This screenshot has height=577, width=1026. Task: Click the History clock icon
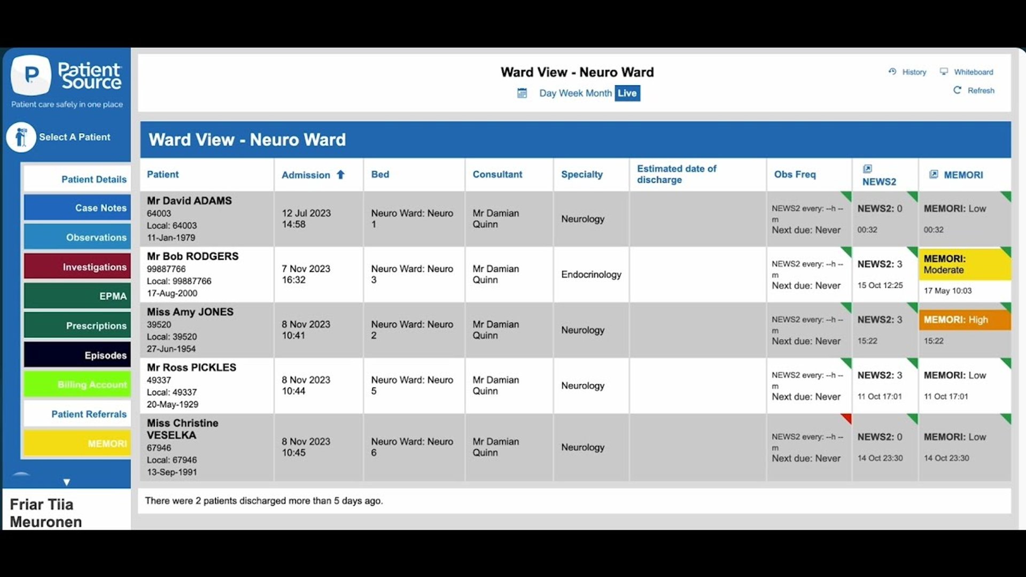coord(892,72)
